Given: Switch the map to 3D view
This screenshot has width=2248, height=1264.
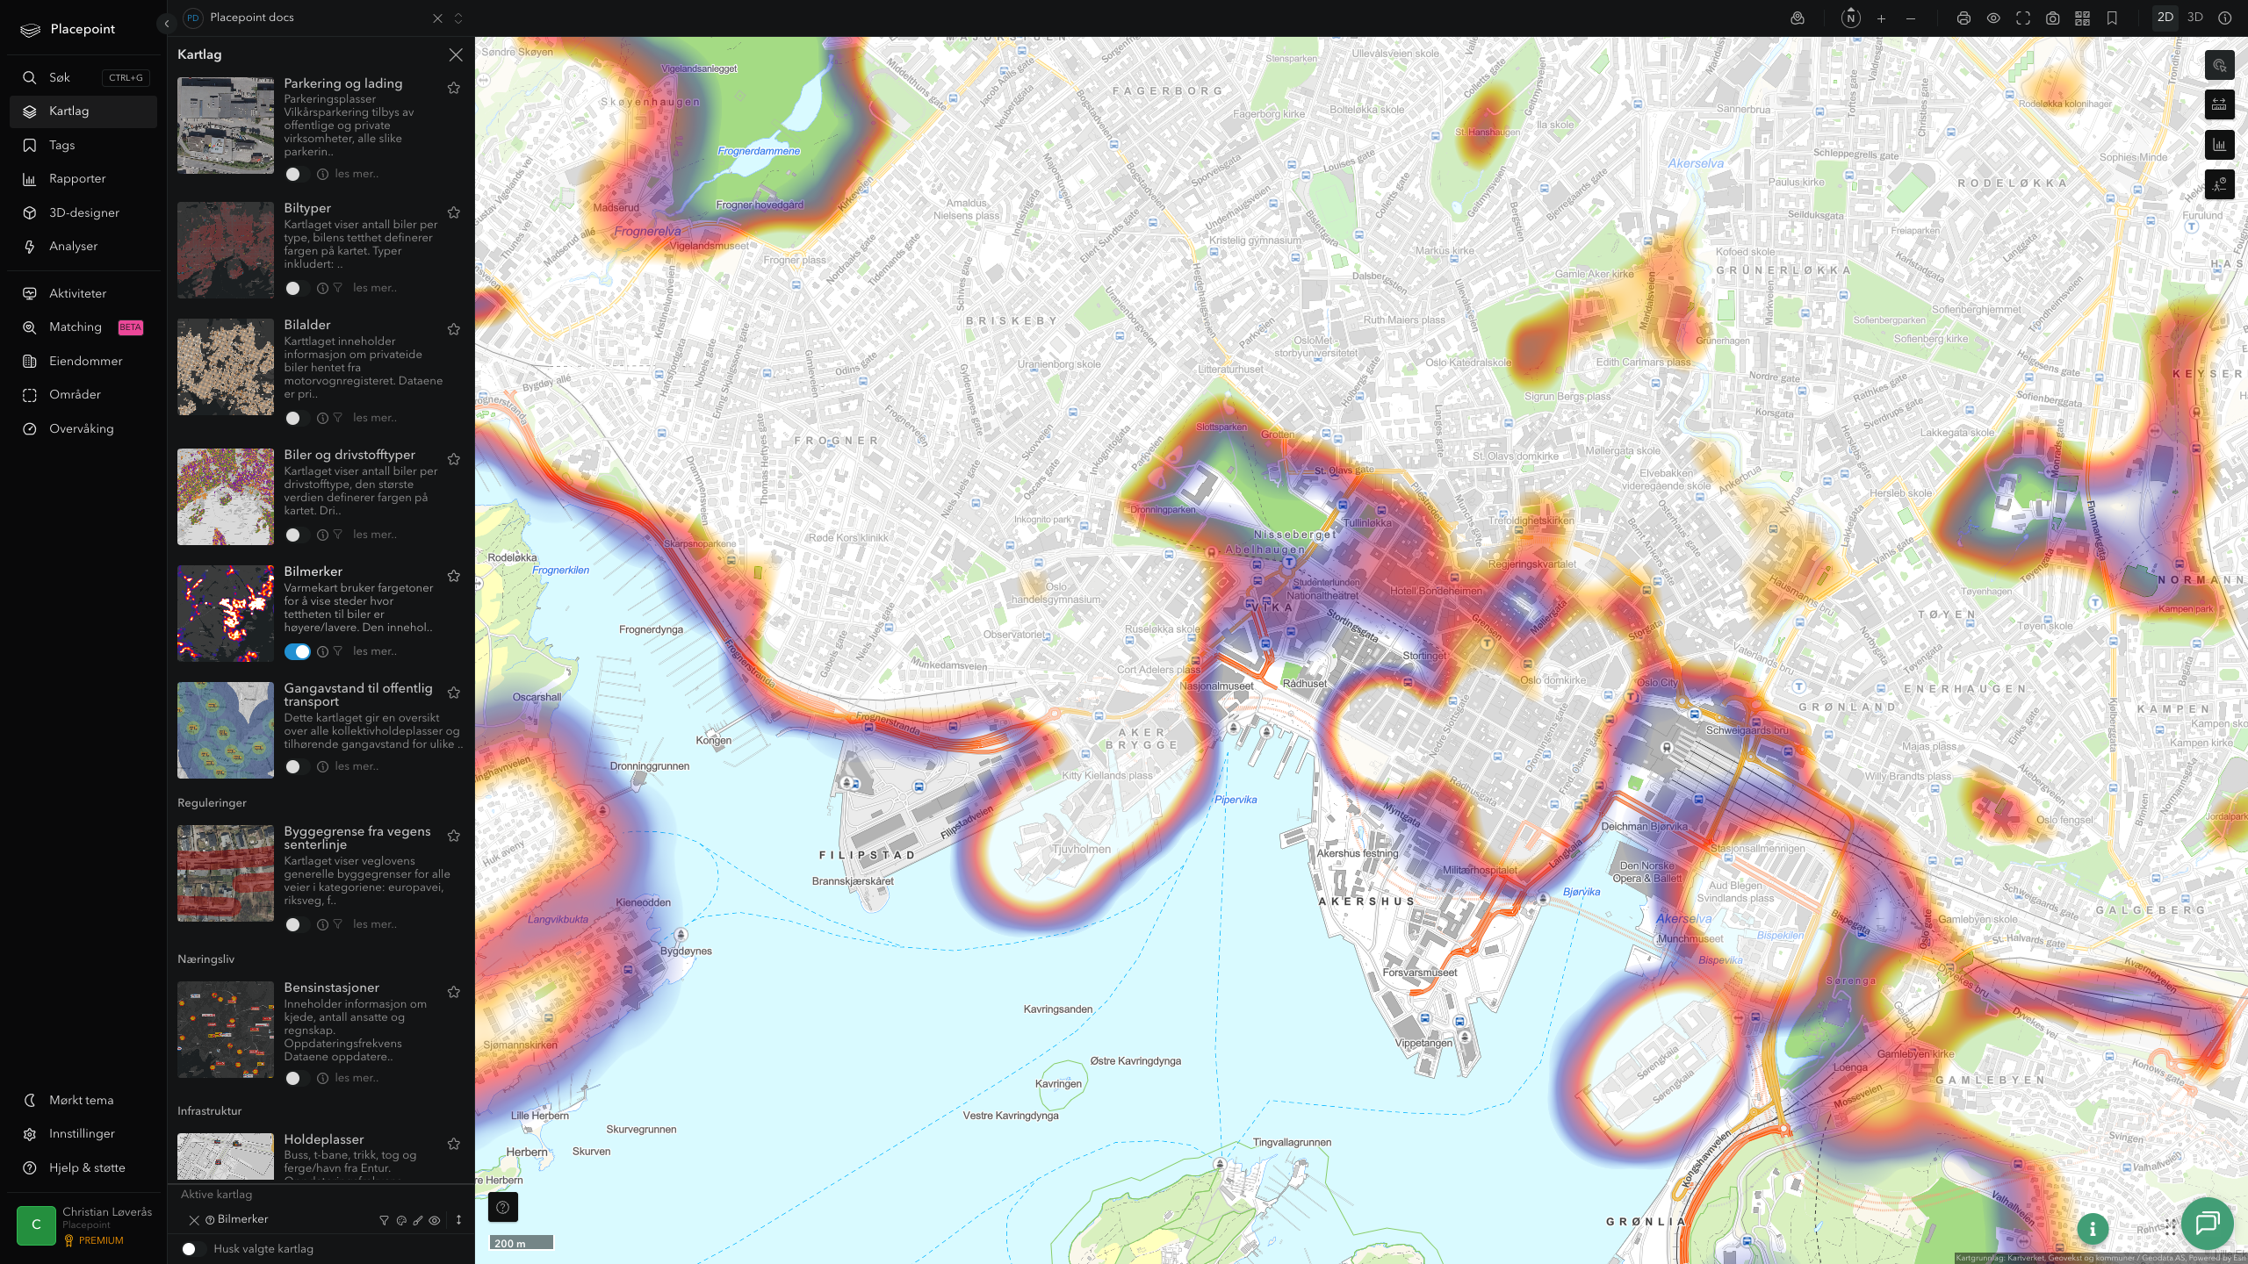Looking at the screenshot, I should pyautogui.click(x=2195, y=18).
